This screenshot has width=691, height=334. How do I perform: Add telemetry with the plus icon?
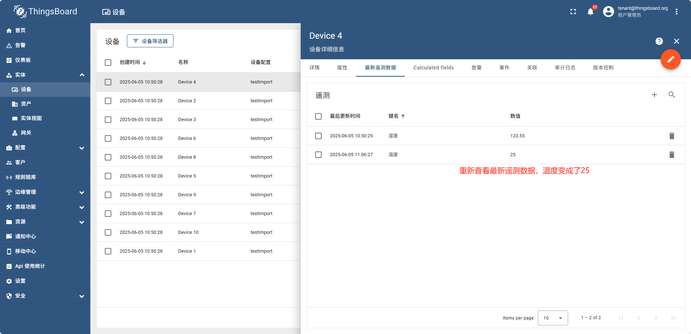[654, 95]
